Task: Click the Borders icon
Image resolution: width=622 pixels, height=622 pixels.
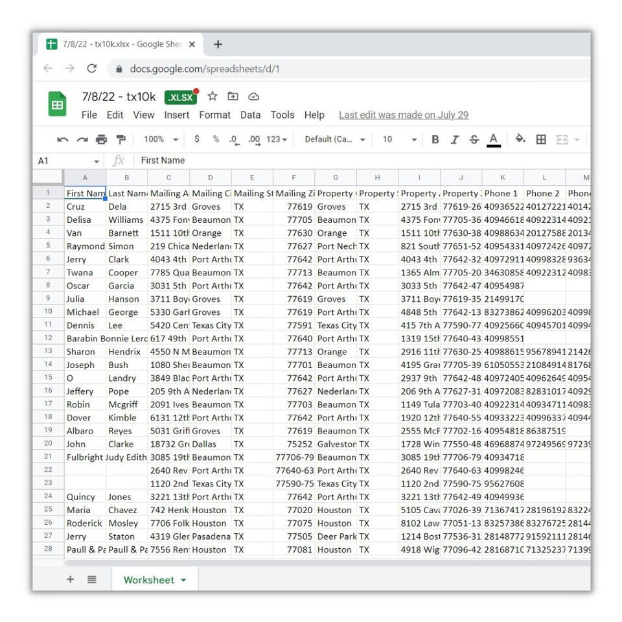Action: tap(540, 139)
